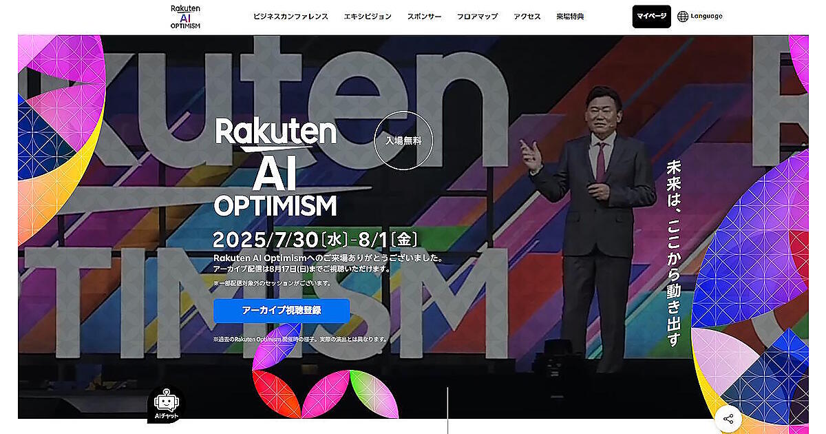This screenshot has width=826, height=434.
Task: Click the マイページ button
Action: (652, 17)
